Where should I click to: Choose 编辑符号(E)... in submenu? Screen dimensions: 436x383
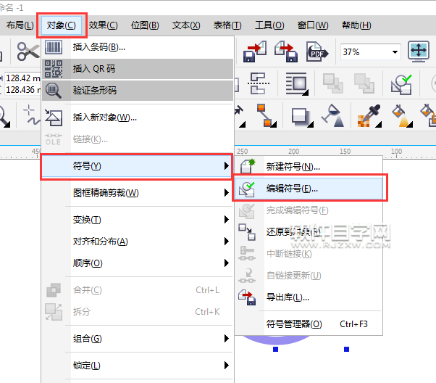(309, 189)
